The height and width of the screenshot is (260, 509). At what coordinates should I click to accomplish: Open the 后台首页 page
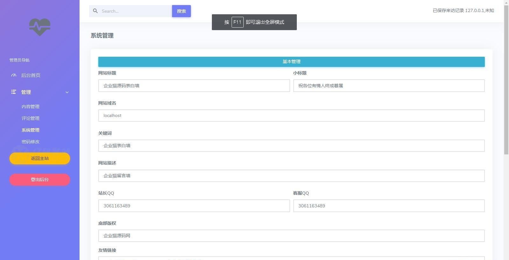point(31,75)
